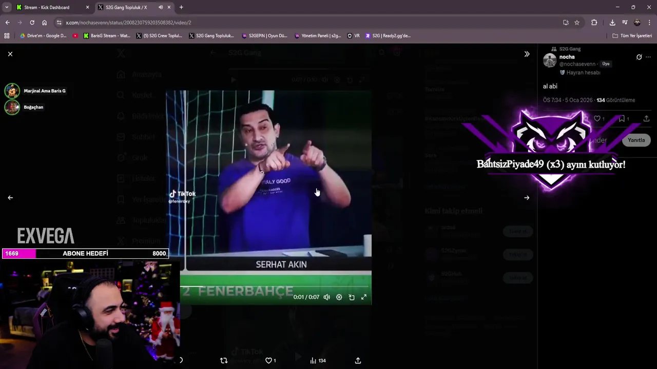Go to previous media with left arrow
The height and width of the screenshot is (369, 657).
(10, 197)
